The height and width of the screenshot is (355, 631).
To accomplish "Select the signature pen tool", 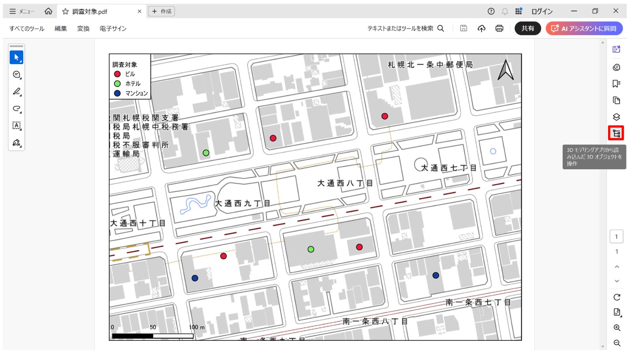I will (17, 143).
